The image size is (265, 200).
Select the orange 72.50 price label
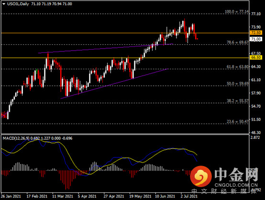point(256,32)
